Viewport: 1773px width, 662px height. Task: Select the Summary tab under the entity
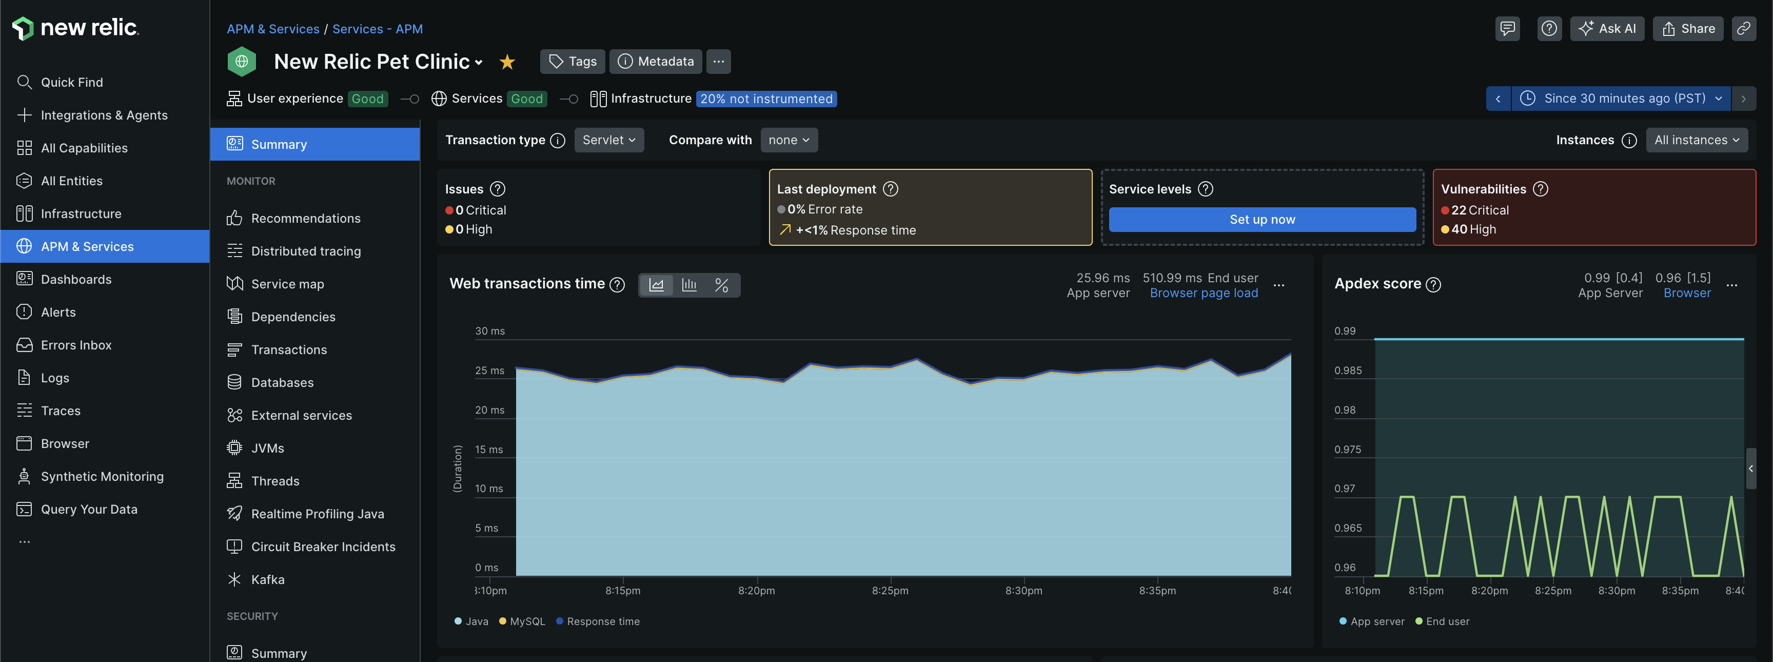point(314,145)
